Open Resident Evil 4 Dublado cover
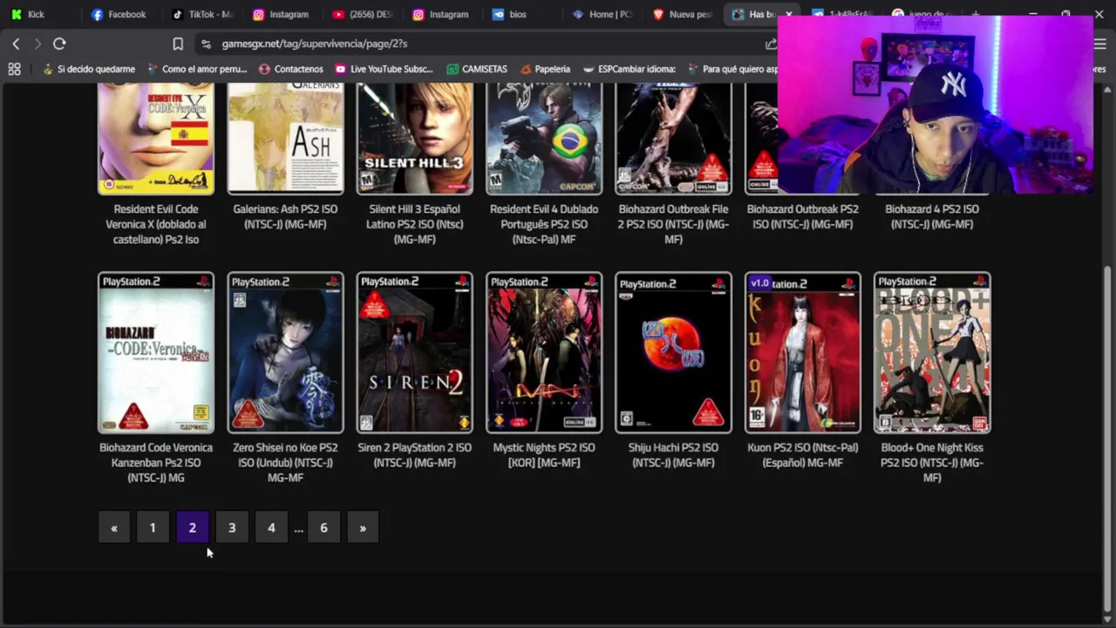 click(x=544, y=139)
